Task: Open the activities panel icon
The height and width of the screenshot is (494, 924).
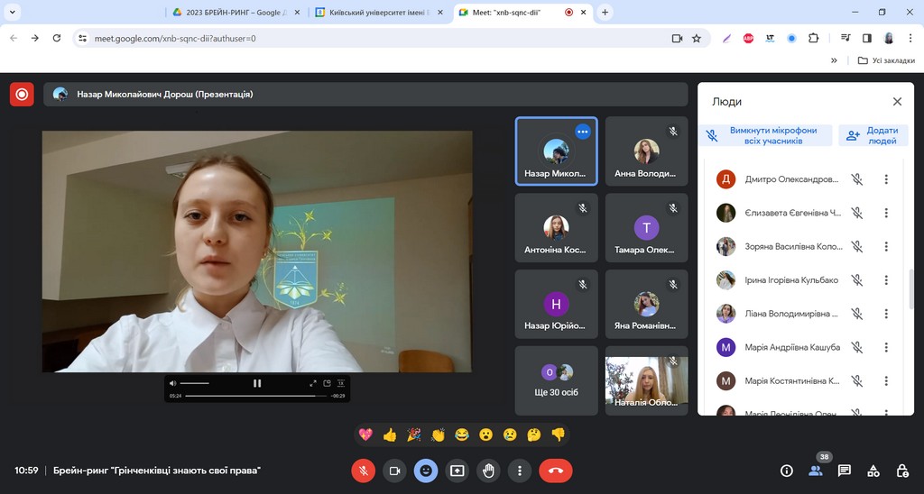Action: tap(873, 471)
